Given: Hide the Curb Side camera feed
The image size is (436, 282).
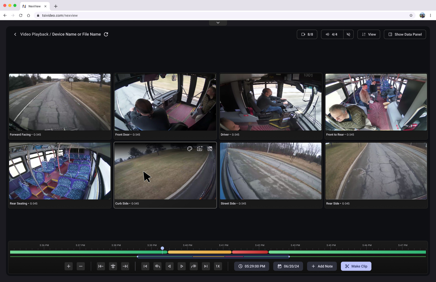Looking at the screenshot, I should 210,149.
